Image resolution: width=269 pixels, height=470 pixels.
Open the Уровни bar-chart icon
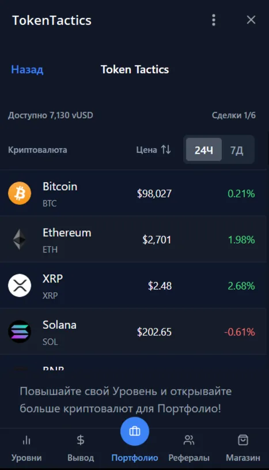click(x=26, y=440)
